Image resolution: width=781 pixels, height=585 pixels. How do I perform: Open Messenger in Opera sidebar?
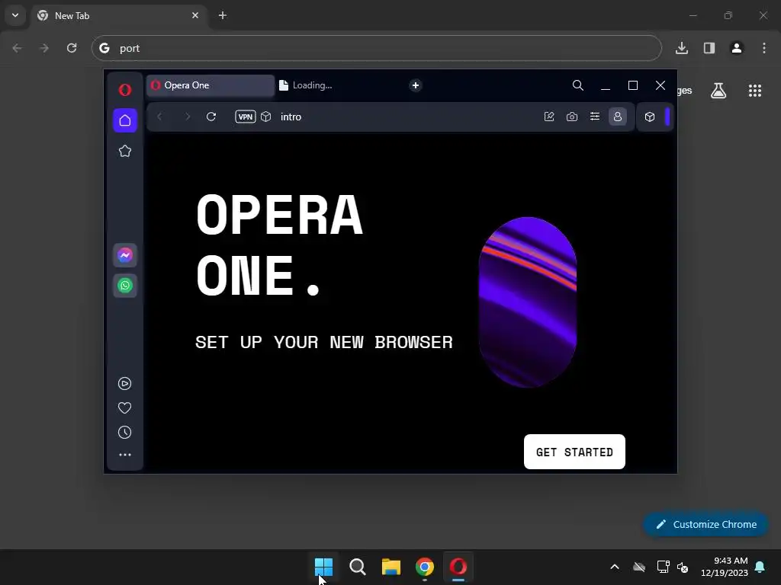(x=125, y=255)
